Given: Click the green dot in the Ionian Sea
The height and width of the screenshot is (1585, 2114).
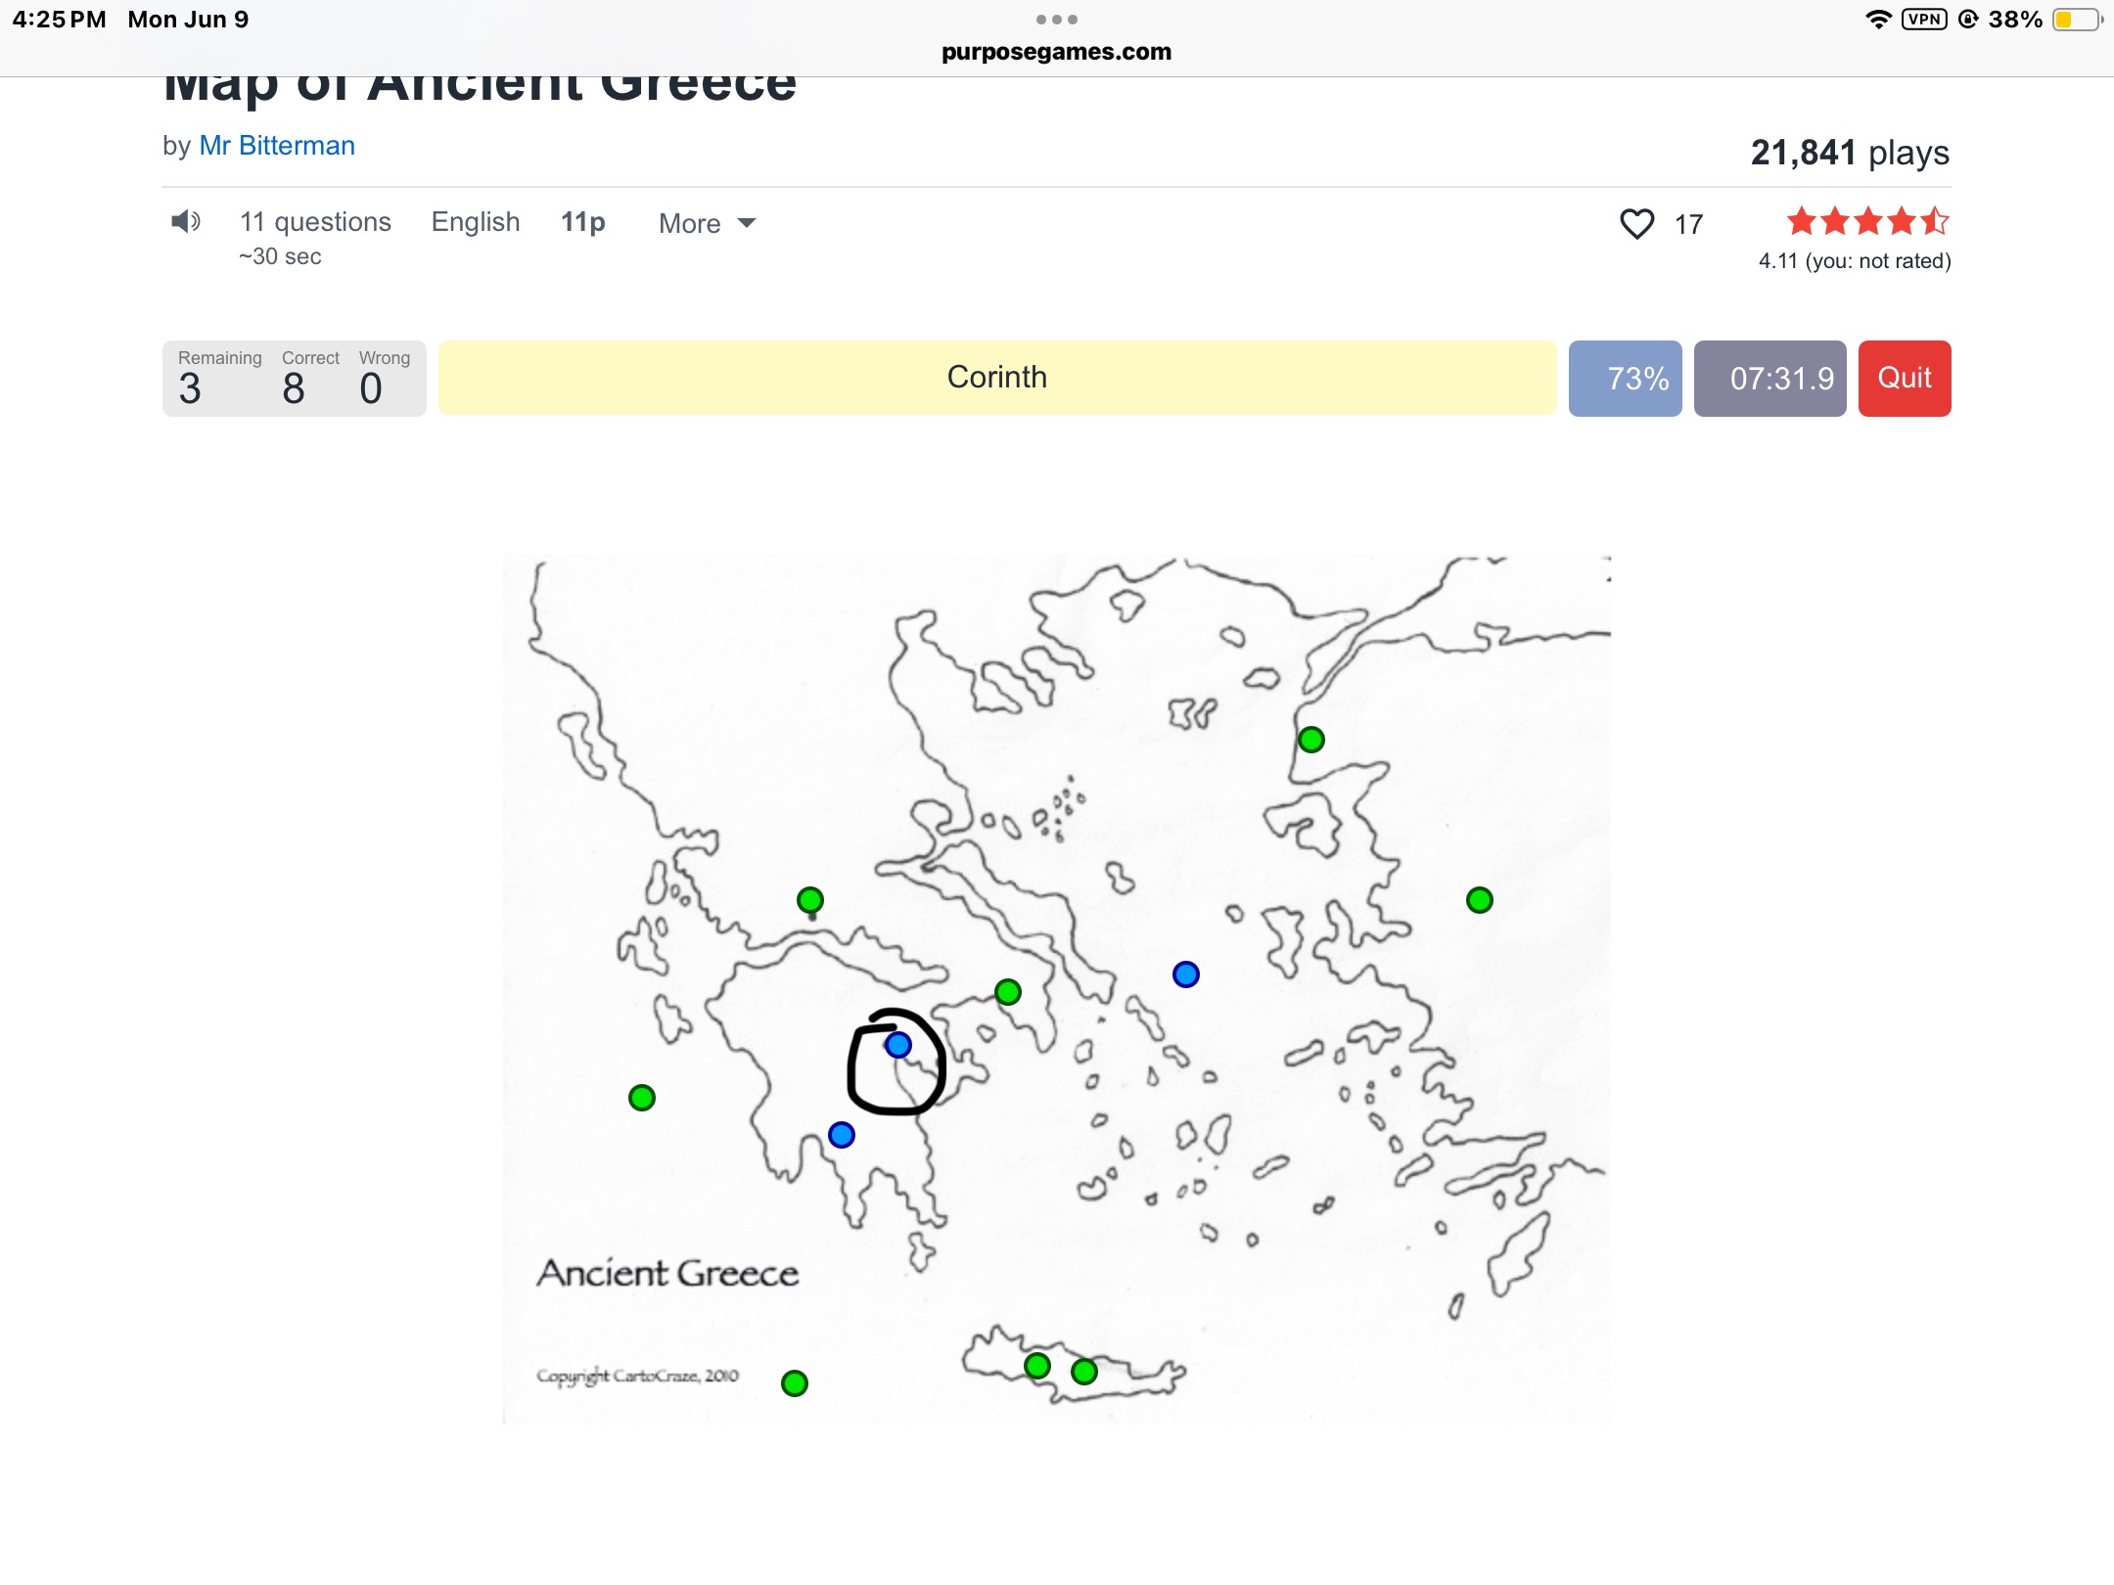Looking at the screenshot, I should (x=642, y=1098).
